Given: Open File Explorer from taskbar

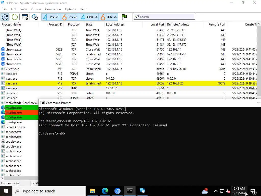Looking at the screenshot, I should pyautogui.click(x=92, y=191).
